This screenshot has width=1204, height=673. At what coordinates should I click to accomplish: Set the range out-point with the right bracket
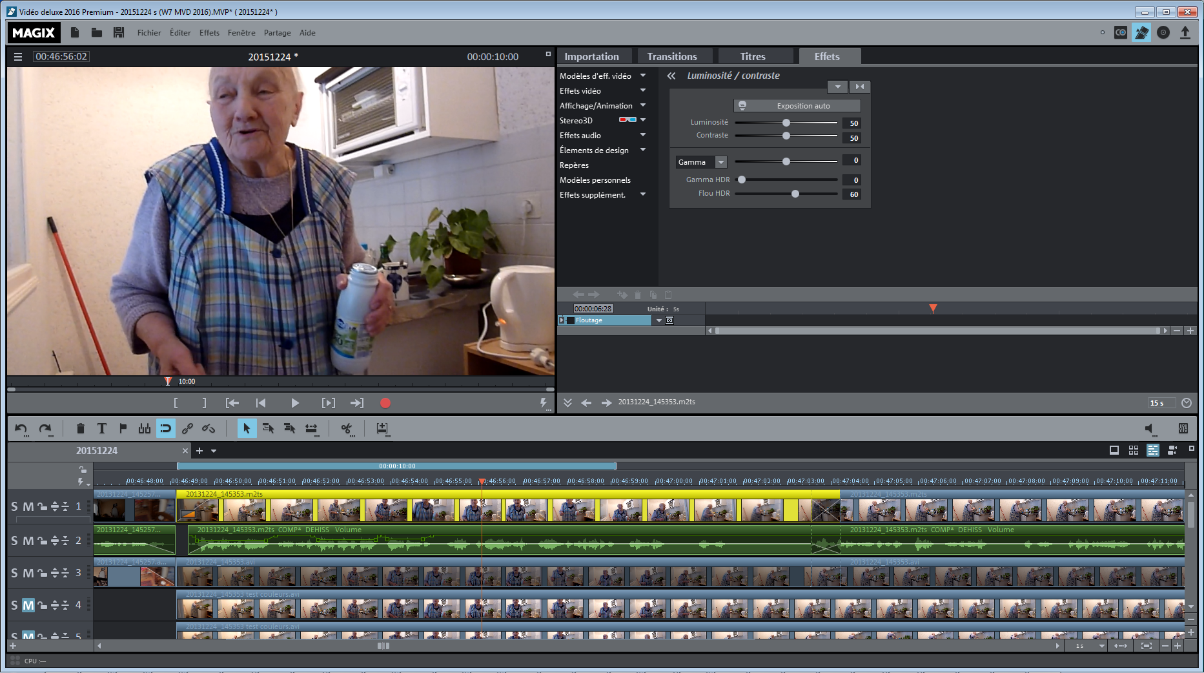(x=205, y=403)
